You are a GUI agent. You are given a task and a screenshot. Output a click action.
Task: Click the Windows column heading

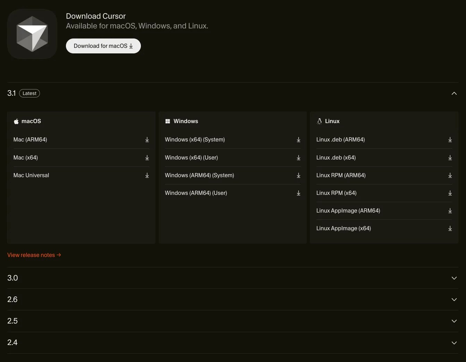click(186, 121)
